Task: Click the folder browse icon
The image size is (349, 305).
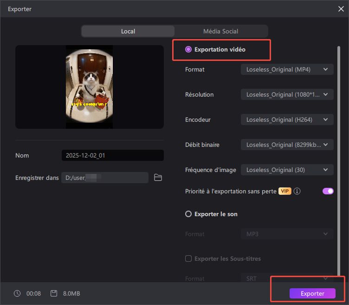Action: (158, 178)
